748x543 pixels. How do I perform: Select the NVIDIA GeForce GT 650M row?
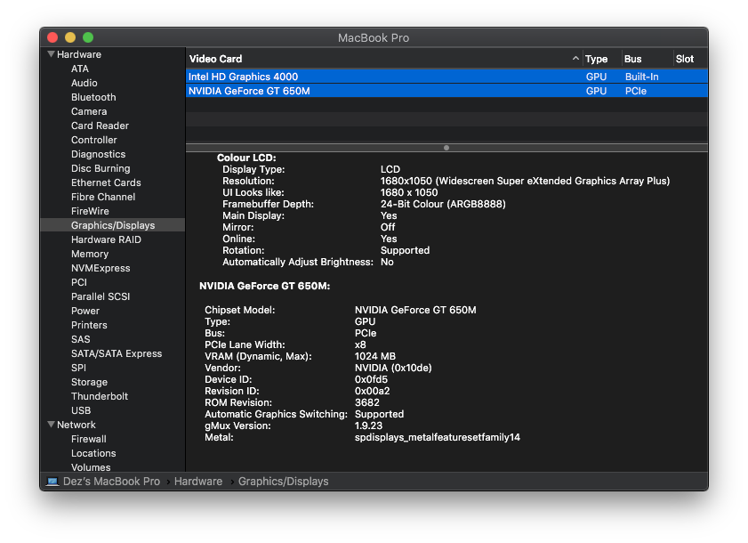[x=446, y=91]
